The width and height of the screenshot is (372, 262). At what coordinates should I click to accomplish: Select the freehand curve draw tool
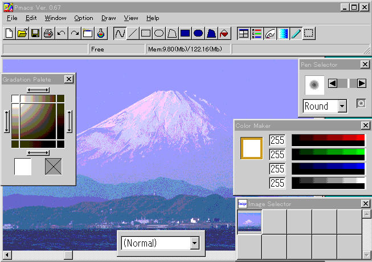[120, 33]
